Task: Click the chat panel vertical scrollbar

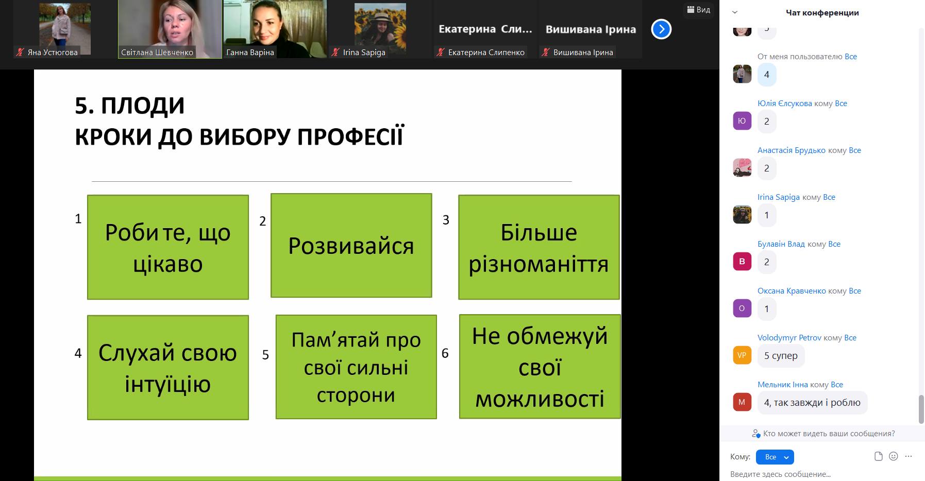Action: pos(921,409)
